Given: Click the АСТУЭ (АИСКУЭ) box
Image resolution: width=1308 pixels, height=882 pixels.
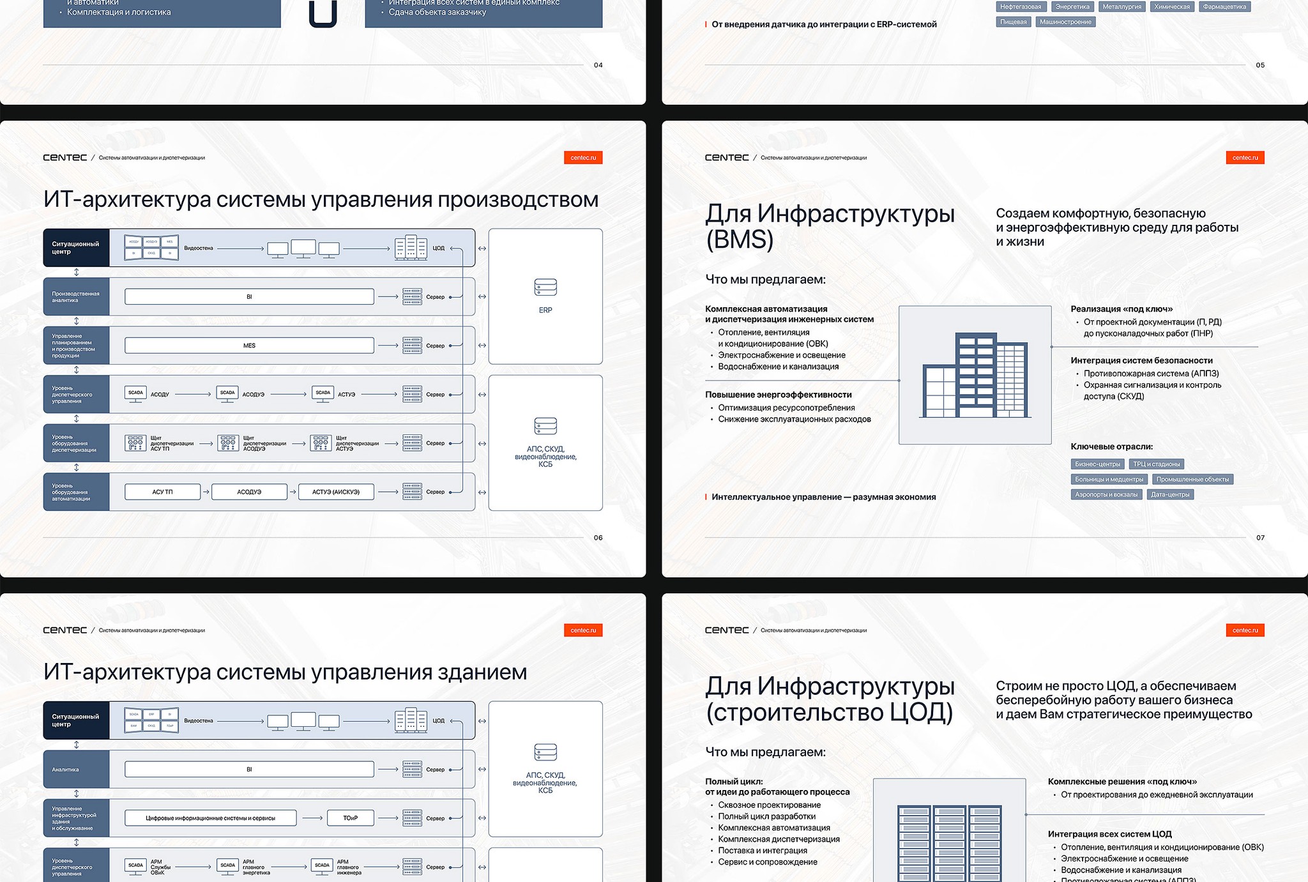Looking at the screenshot, I should [x=336, y=492].
